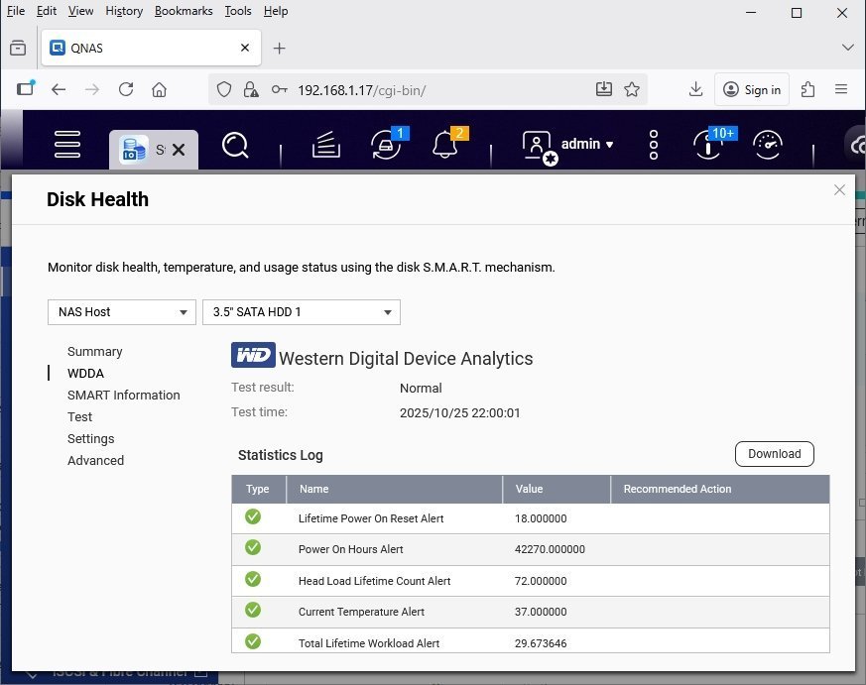Open background tasks stack icon
The image size is (866, 685).
coord(326,146)
